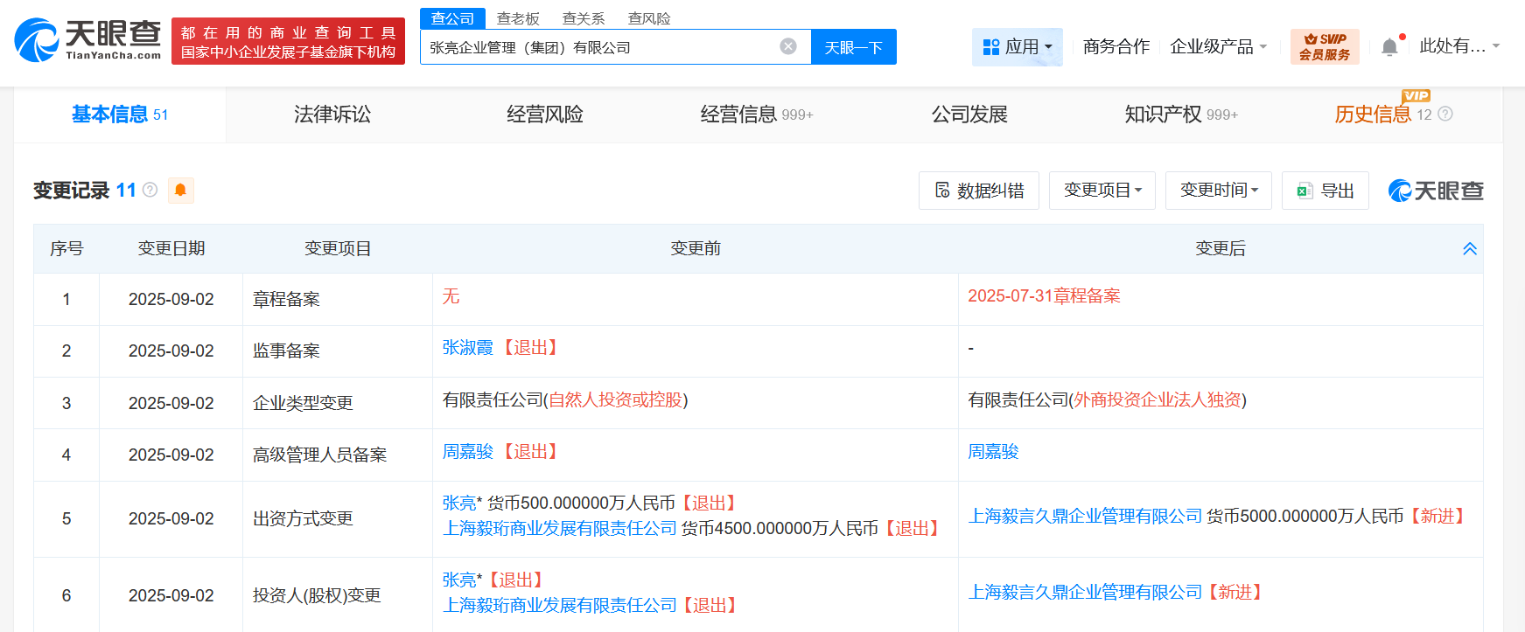Screen dimensions: 1525x632
Task: Click the help question mark next to 变更记录
Action: coord(150,190)
